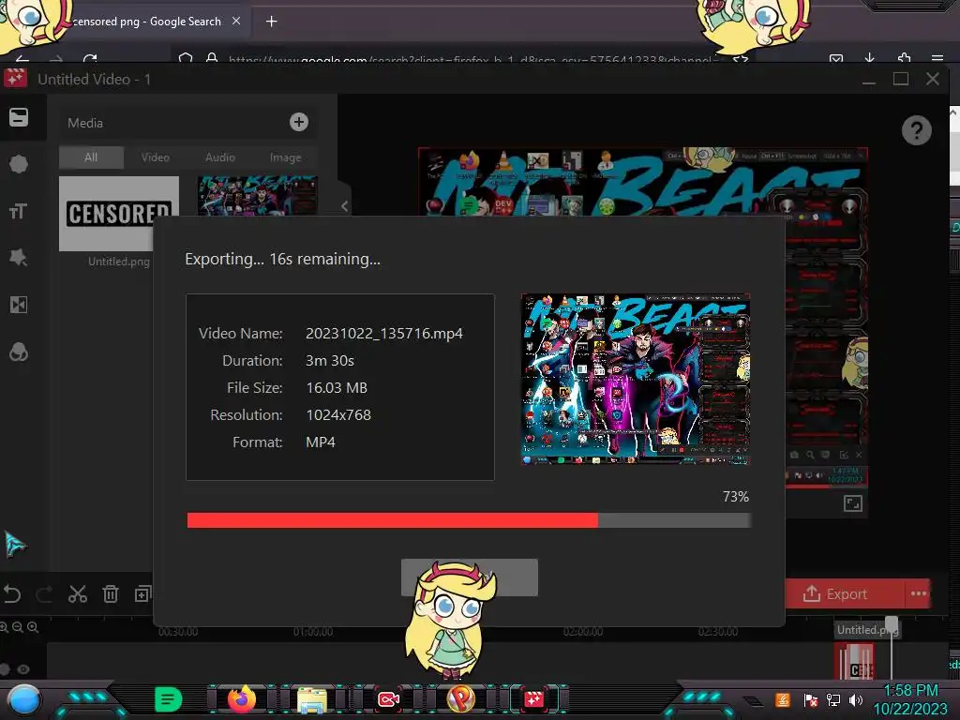Click the export preview thumbnail
The height and width of the screenshot is (720, 960).
[x=636, y=379]
